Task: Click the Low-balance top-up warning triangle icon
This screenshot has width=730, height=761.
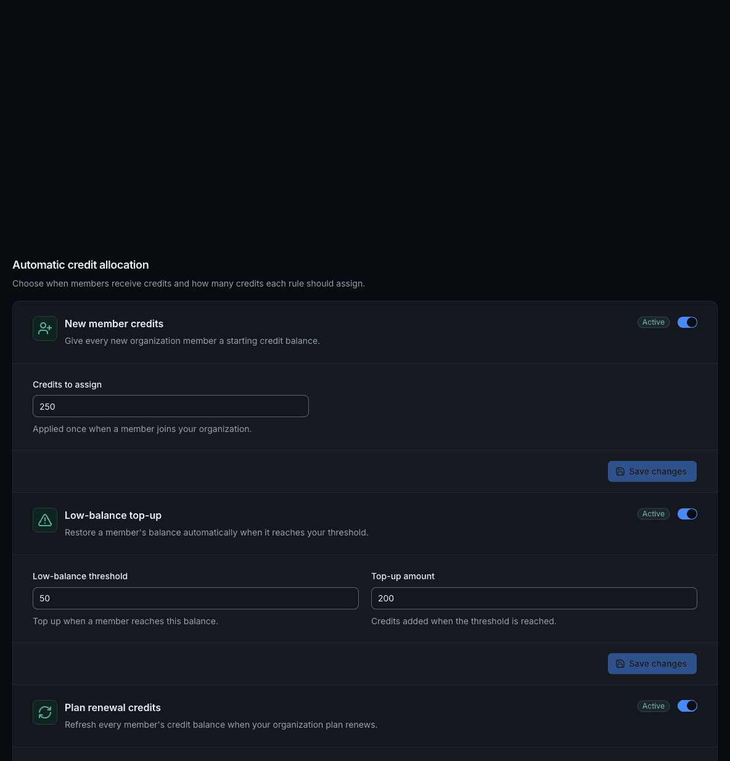Action: pyautogui.click(x=45, y=520)
